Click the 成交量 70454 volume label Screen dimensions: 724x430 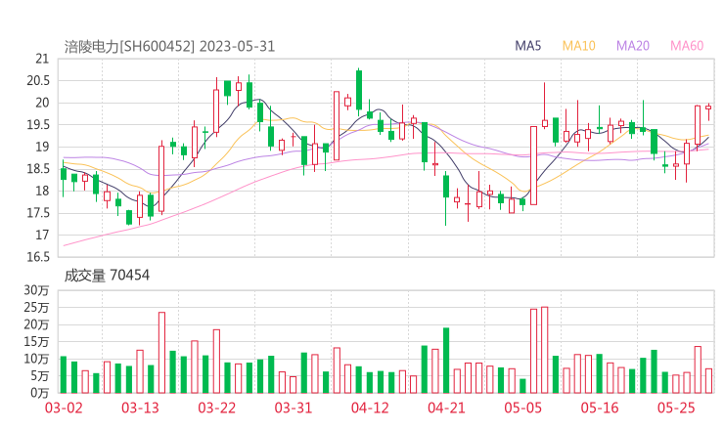[107, 276]
